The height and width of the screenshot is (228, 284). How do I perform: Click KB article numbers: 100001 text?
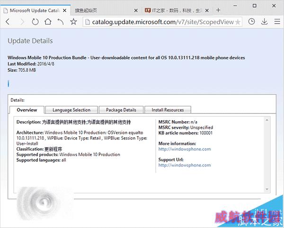(185, 133)
